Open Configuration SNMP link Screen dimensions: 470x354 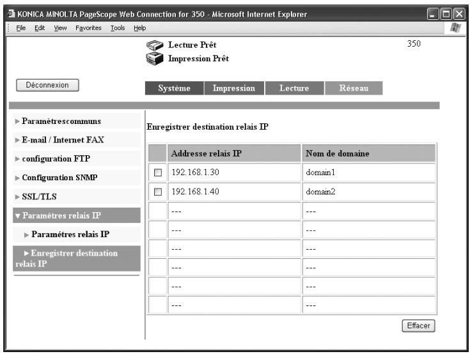pyautogui.click(x=59, y=178)
